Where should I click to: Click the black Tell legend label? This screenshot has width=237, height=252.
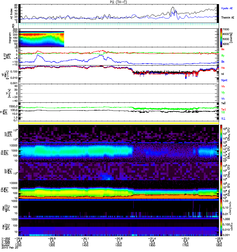pos(223,103)
